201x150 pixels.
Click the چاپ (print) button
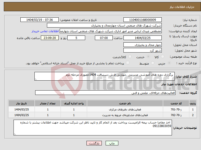coord(112,143)
